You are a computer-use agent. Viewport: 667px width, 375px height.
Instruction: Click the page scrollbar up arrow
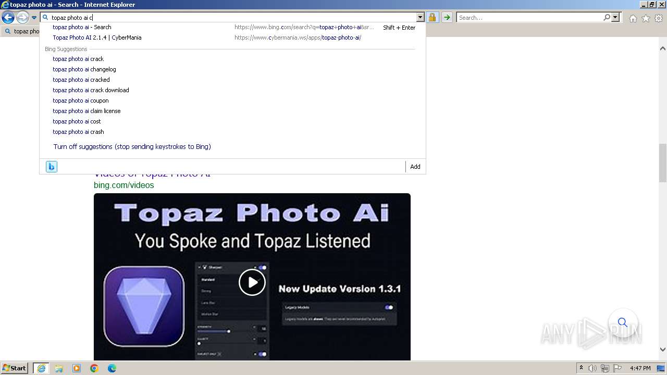point(663,48)
